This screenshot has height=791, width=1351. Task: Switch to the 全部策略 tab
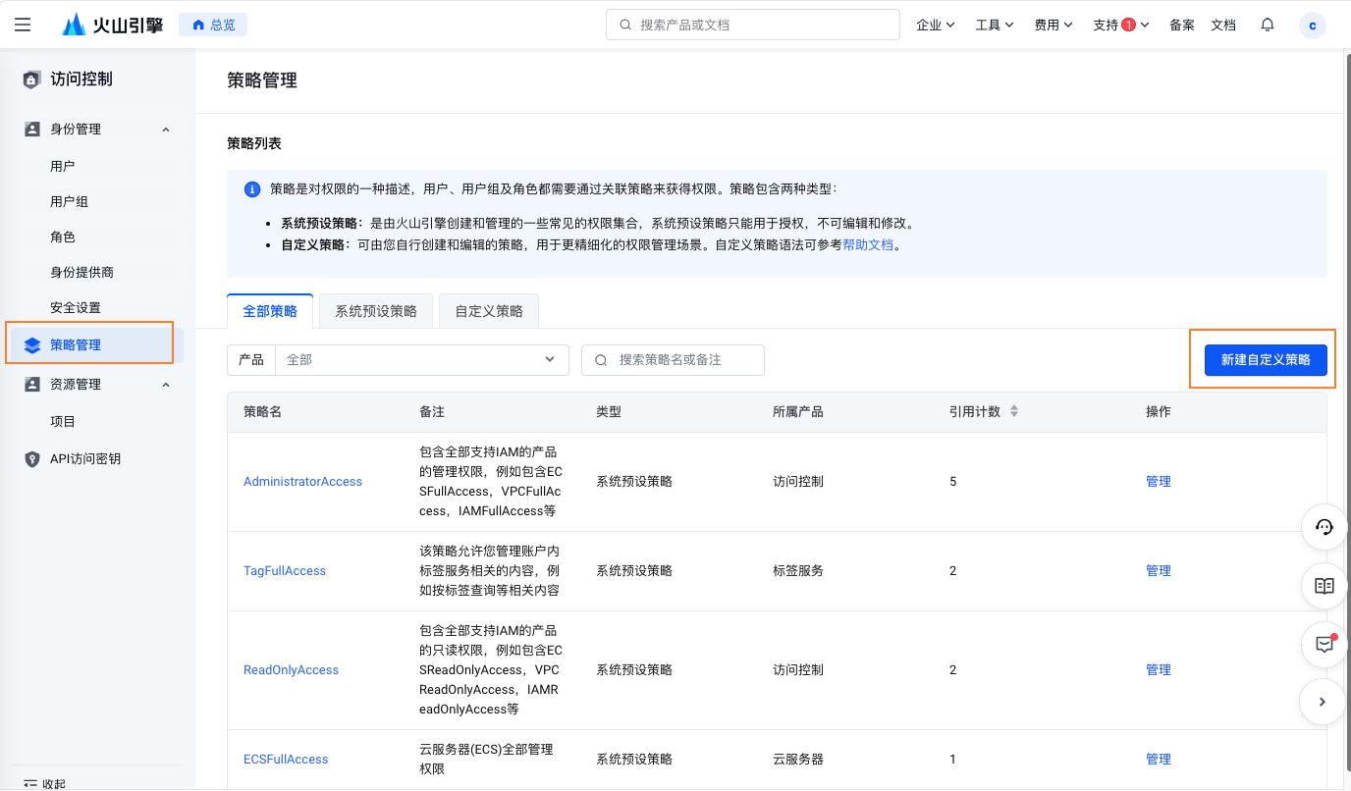(270, 311)
